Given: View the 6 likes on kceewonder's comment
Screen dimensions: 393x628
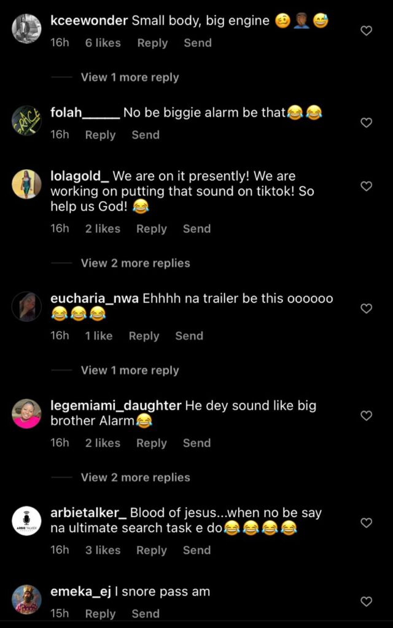Looking at the screenshot, I should click(x=103, y=43).
